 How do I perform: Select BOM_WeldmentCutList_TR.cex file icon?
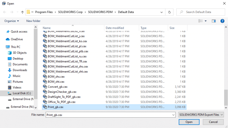[x=45, y=61]
